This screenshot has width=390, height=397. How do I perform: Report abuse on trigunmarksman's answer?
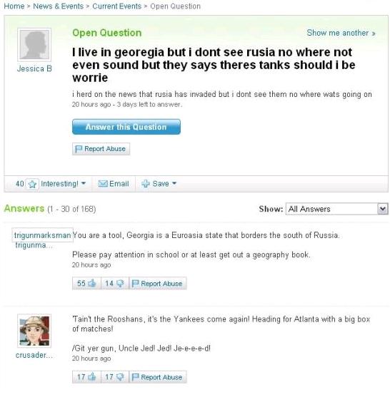(x=158, y=283)
